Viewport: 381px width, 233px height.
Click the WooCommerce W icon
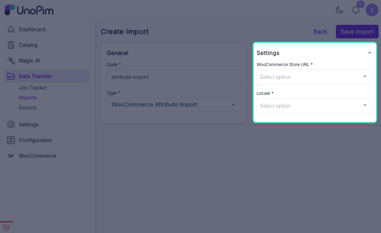coord(11,156)
